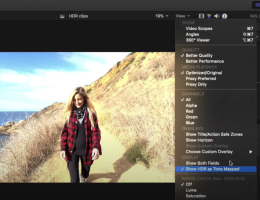Uncheck Show HDR as Tone Mapped
Screen dimensions: 260x200
pos(215,169)
